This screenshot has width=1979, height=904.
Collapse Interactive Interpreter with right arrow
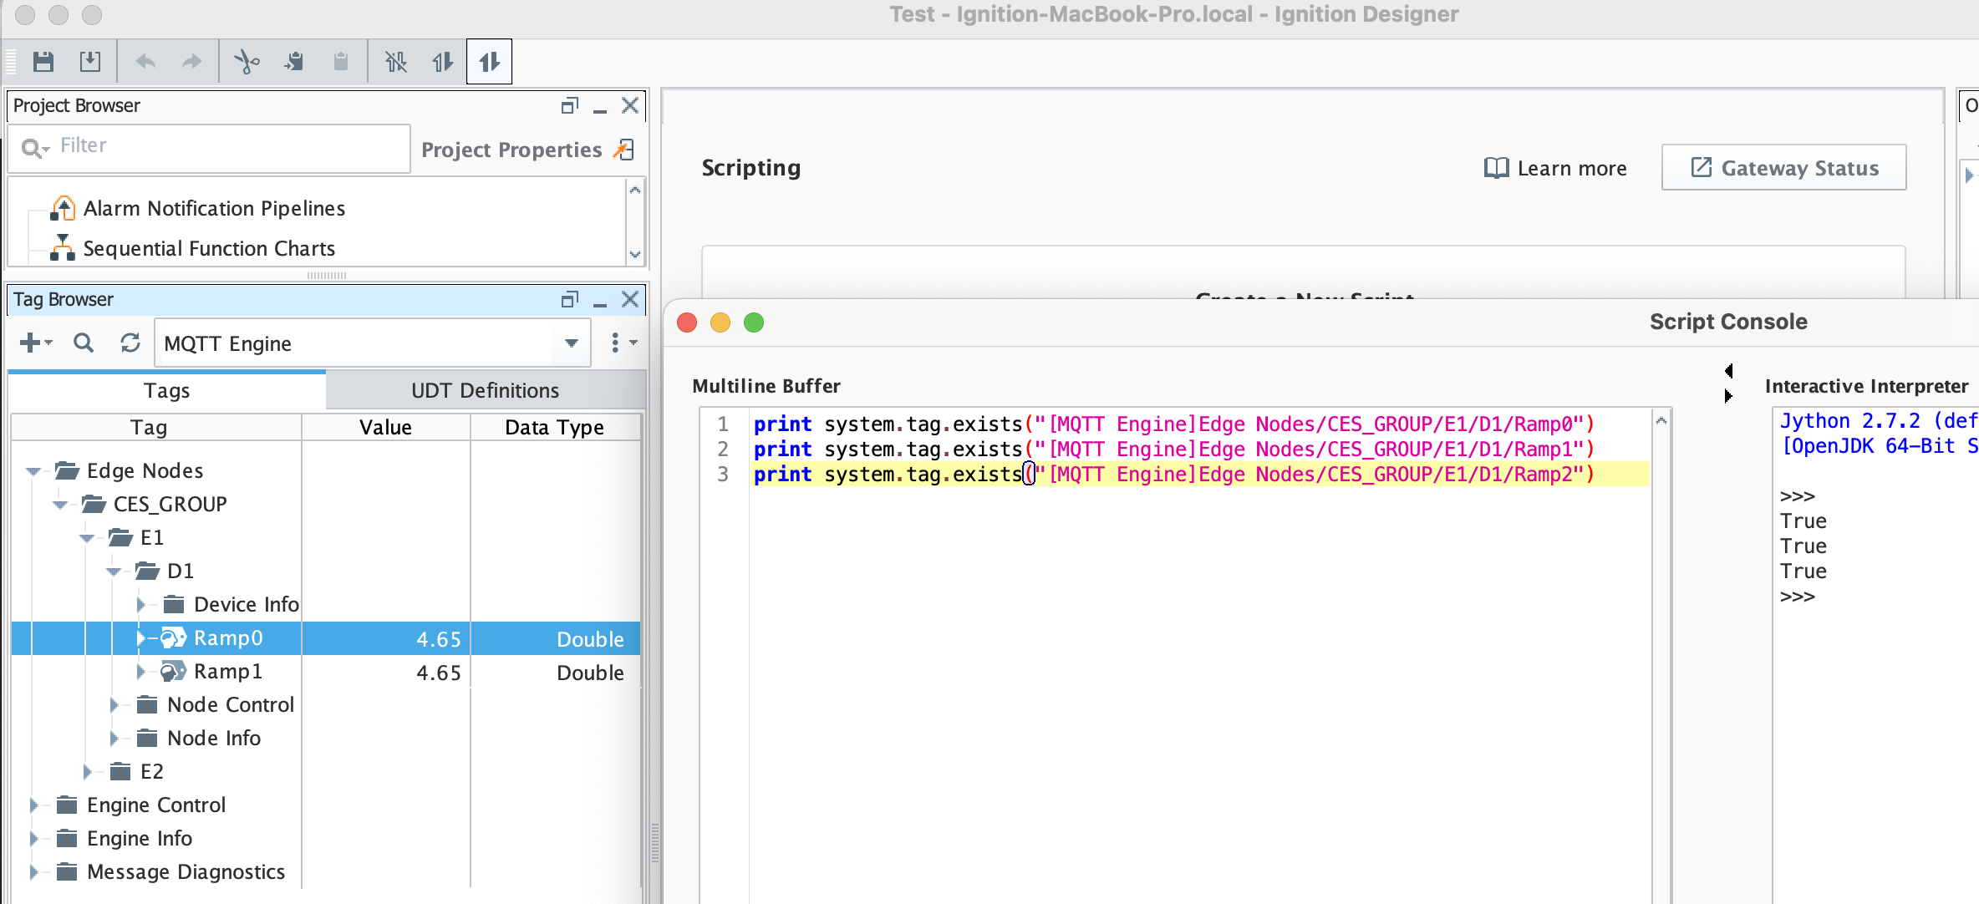[1728, 395]
